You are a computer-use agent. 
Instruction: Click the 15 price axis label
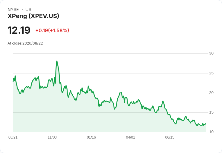tap(211, 112)
